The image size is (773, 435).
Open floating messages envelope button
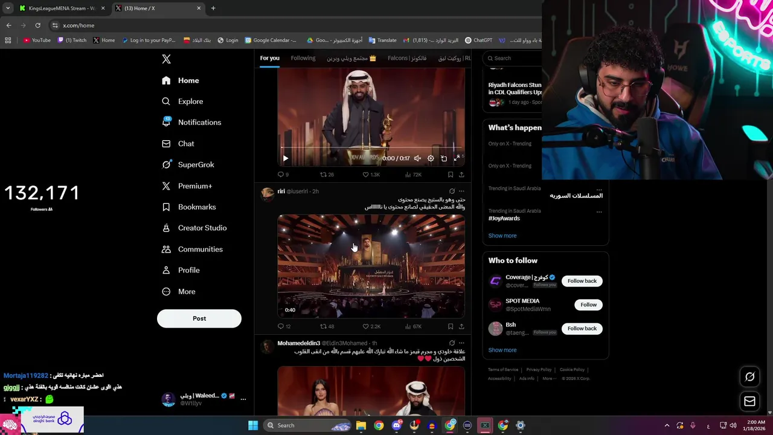tap(749, 401)
